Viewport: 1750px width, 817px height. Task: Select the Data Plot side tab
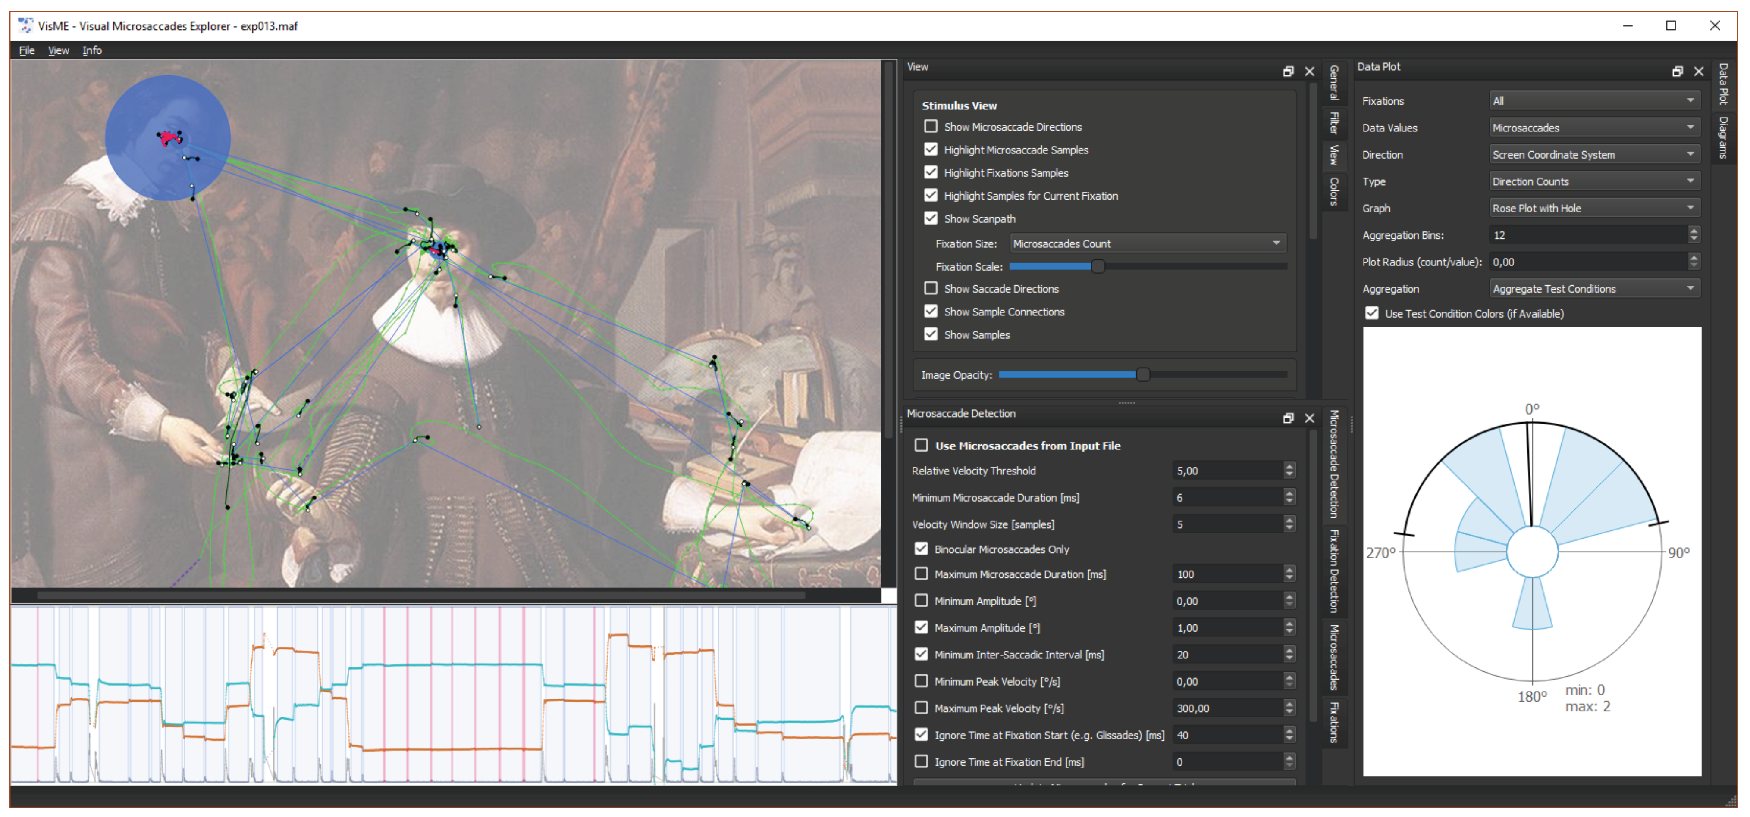pyautogui.click(x=1724, y=84)
